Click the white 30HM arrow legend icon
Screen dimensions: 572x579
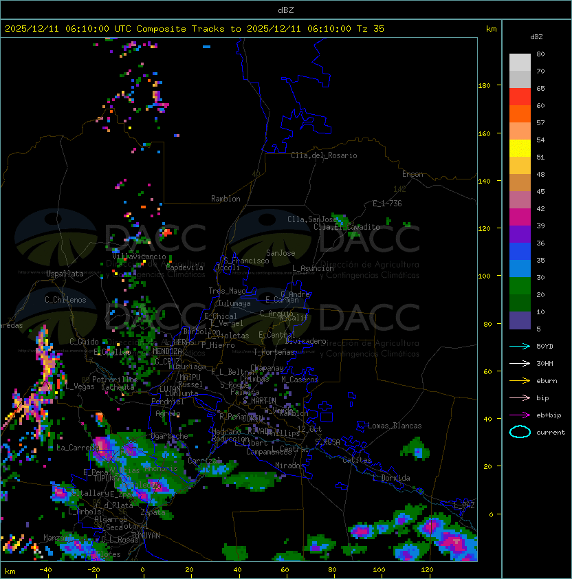point(520,363)
